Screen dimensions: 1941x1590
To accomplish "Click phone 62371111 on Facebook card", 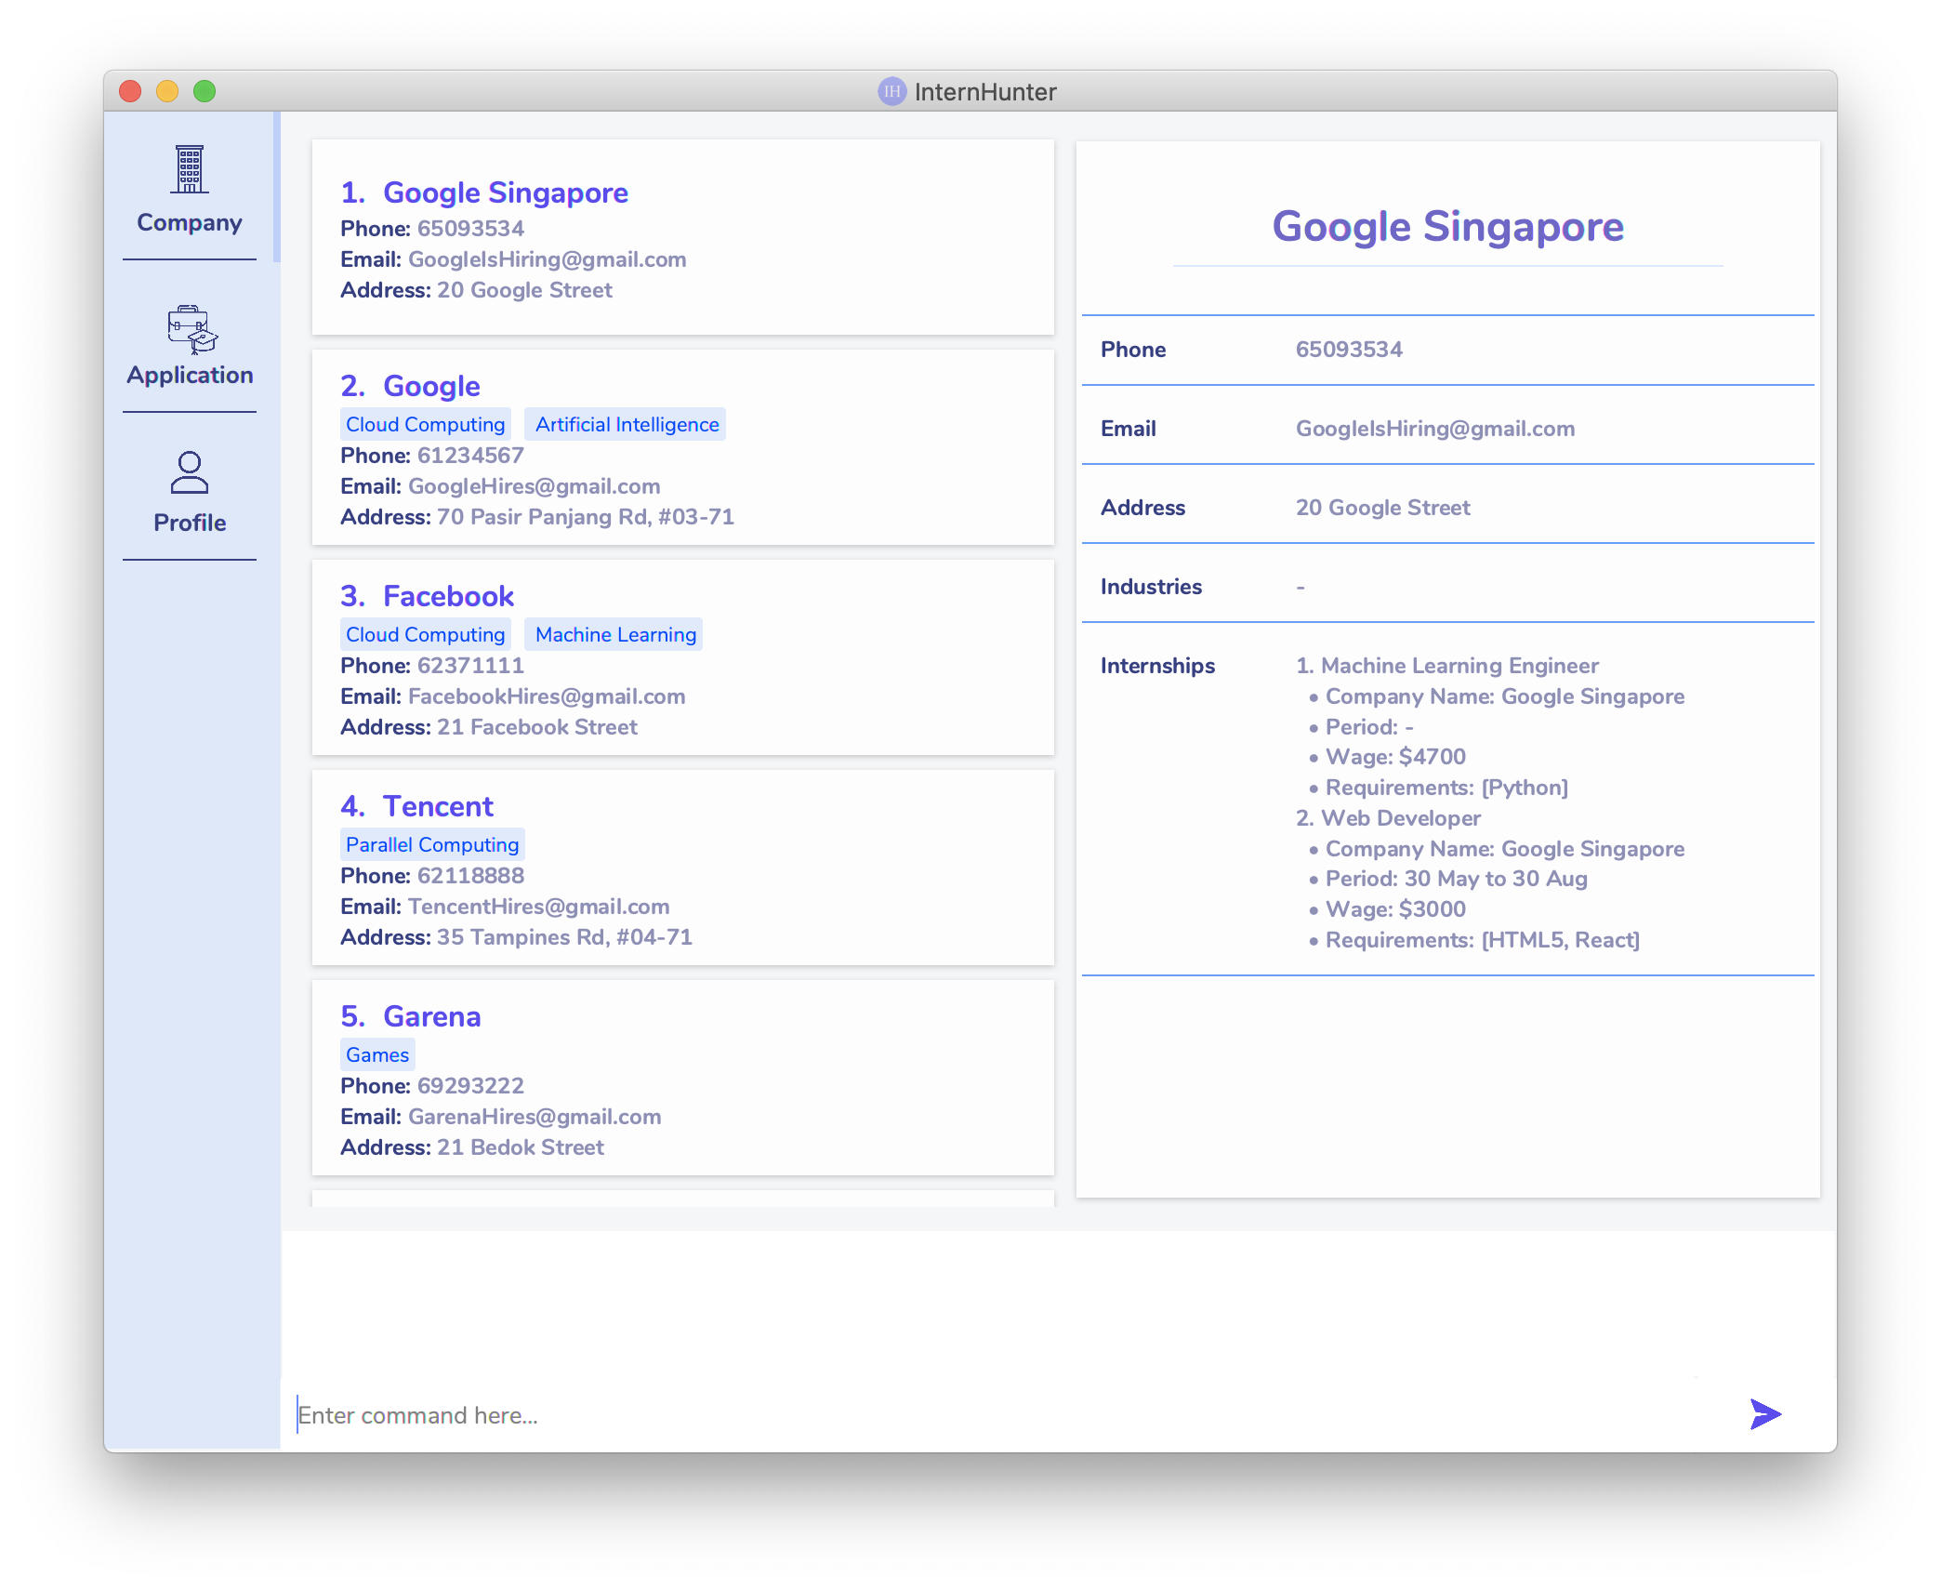I will 470,666.
